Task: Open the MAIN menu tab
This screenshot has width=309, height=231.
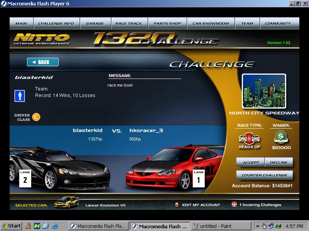Action: click(x=22, y=23)
